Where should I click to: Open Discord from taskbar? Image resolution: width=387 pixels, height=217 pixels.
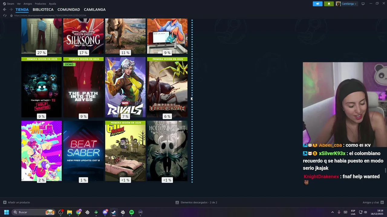tap(105, 212)
